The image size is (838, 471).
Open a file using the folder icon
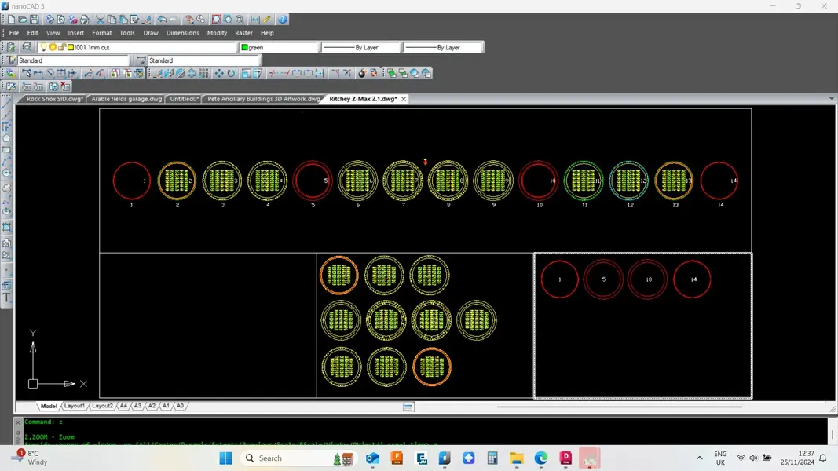pyautogui.click(x=23, y=19)
